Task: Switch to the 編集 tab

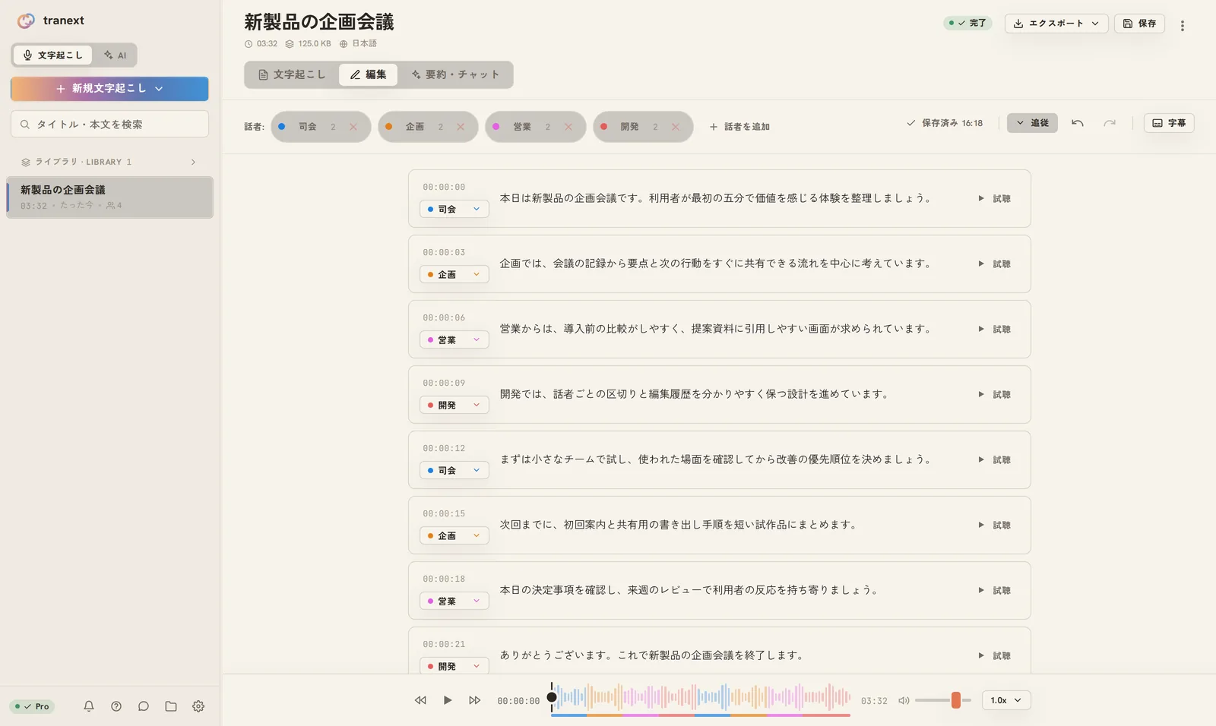Action: [368, 74]
